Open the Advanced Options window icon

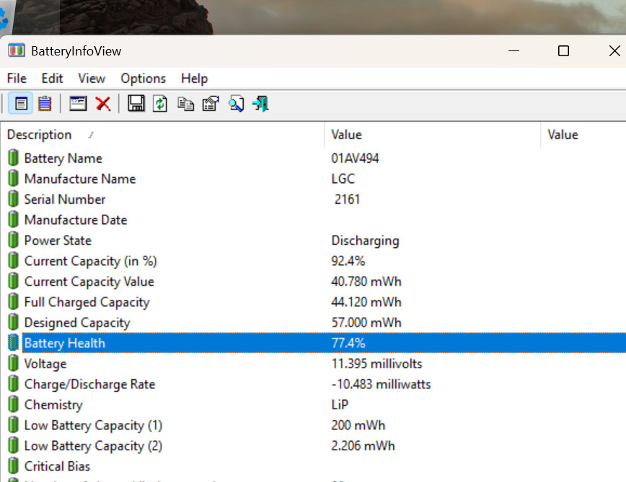78,104
